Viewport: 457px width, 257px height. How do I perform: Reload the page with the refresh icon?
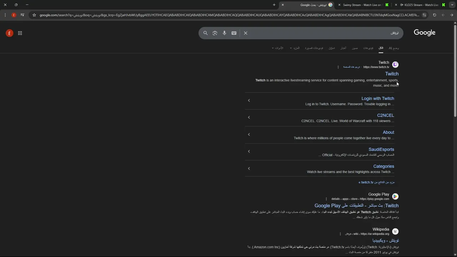pos(435,15)
